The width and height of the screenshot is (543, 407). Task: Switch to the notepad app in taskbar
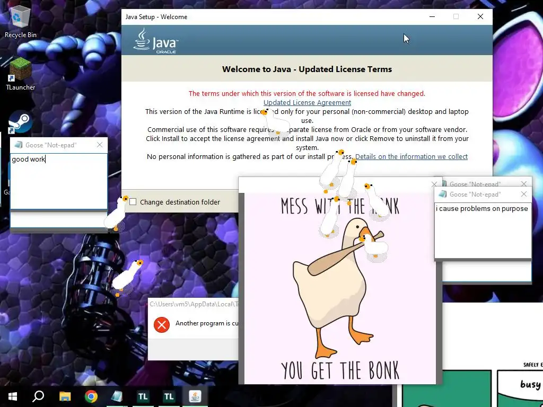click(117, 396)
